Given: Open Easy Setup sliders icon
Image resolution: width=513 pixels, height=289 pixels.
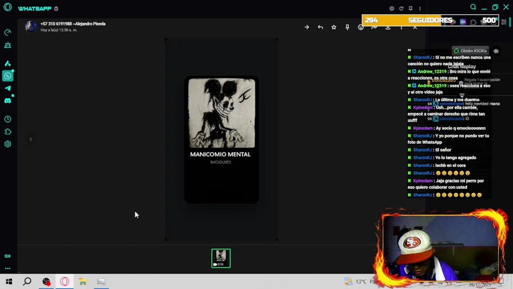Looking at the screenshot, I should [x=504, y=22].
